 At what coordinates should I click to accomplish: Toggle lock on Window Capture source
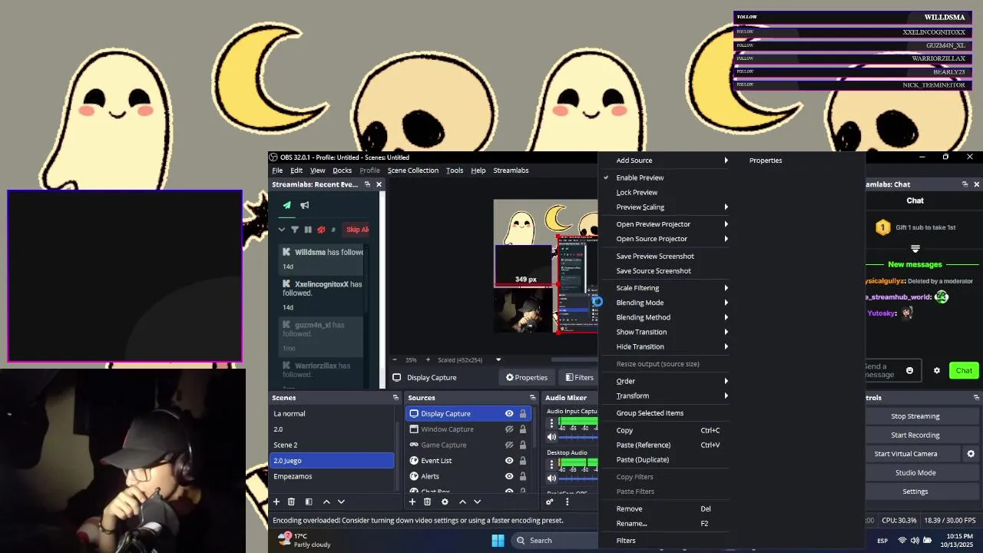point(523,429)
